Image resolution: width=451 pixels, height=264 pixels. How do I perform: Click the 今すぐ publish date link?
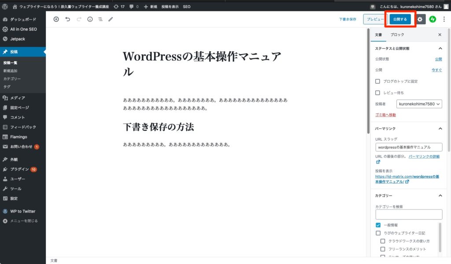tap(436, 70)
